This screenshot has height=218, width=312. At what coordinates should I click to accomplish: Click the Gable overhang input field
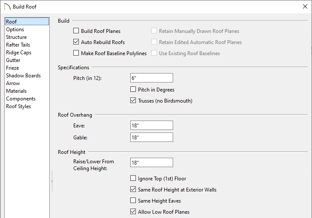tap(152, 137)
